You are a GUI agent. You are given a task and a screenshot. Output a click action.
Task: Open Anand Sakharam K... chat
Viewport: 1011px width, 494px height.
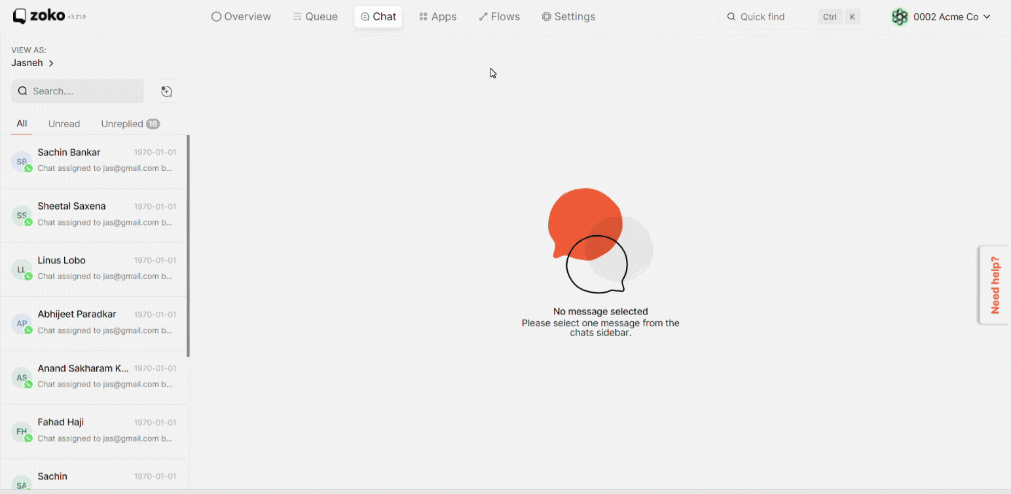point(94,377)
